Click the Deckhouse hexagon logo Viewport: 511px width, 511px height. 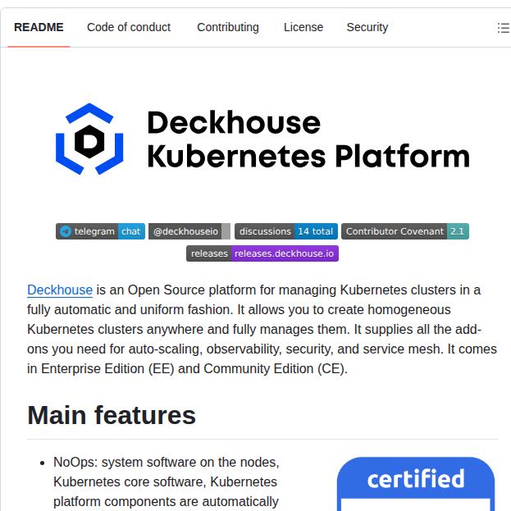(89, 139)
